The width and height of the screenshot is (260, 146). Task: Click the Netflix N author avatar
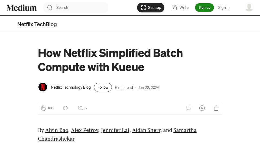pos(43,87)
